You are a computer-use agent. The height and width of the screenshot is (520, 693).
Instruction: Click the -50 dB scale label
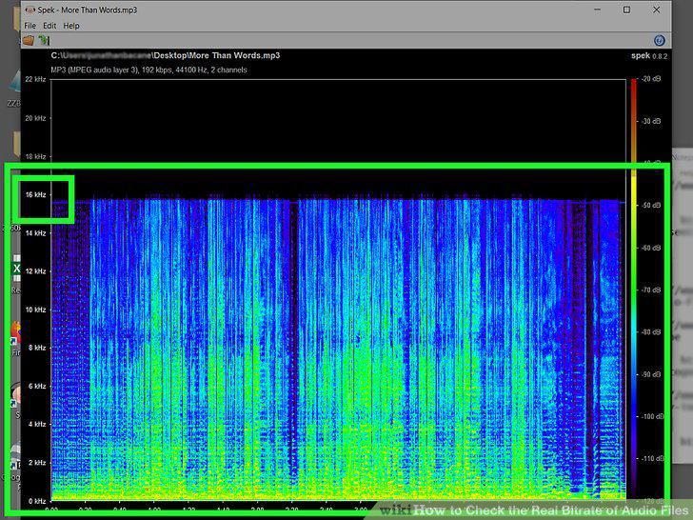click(651, 205)
